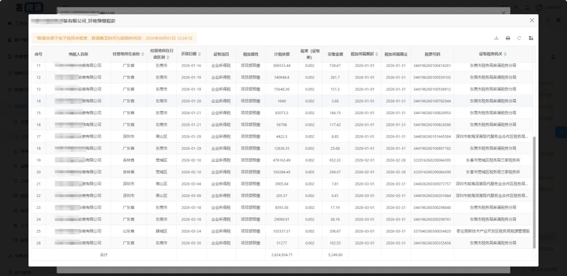
Task: Select 计税依据 column header
Action: click(282, 54)
